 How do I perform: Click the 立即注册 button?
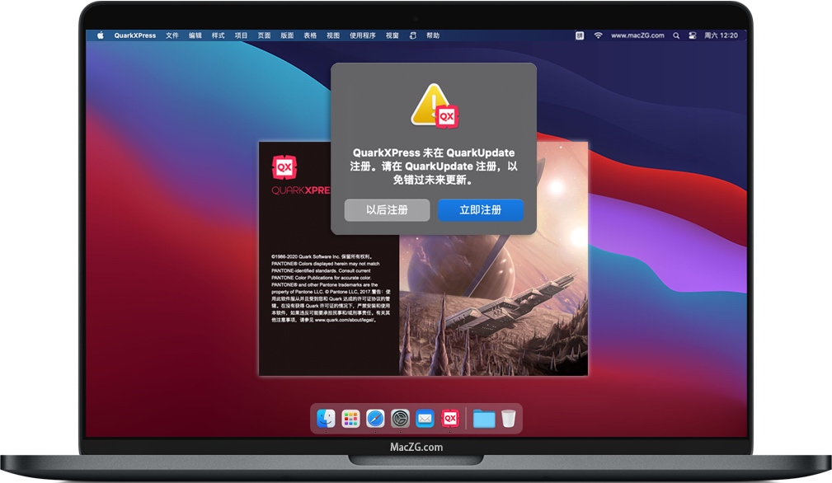point(481,210)
